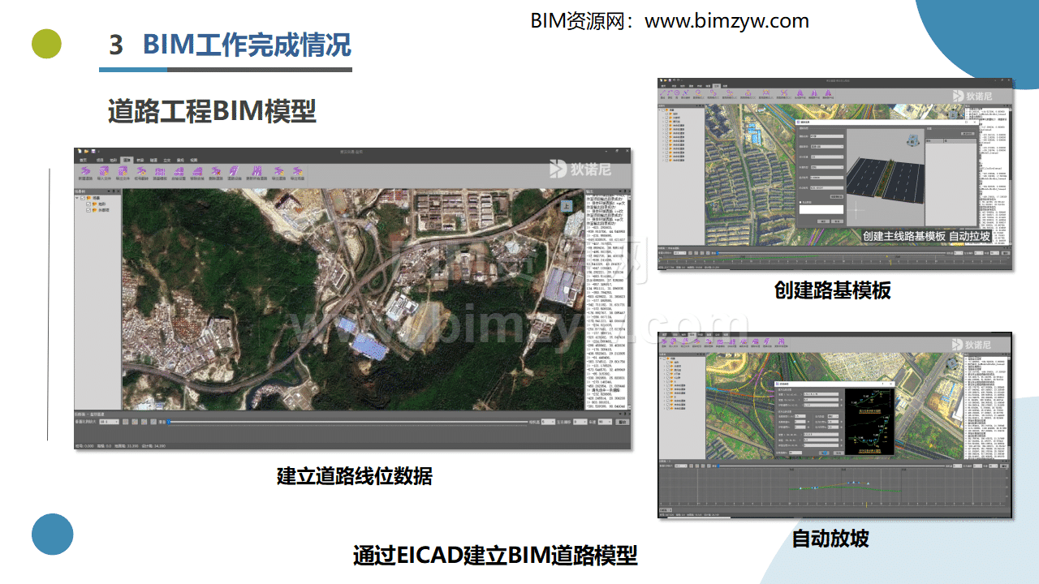The image size is (1039, 584).
Task: Click confirm button in roadbed template dialog
Action: pyautogui.click(x=823, y=221)
